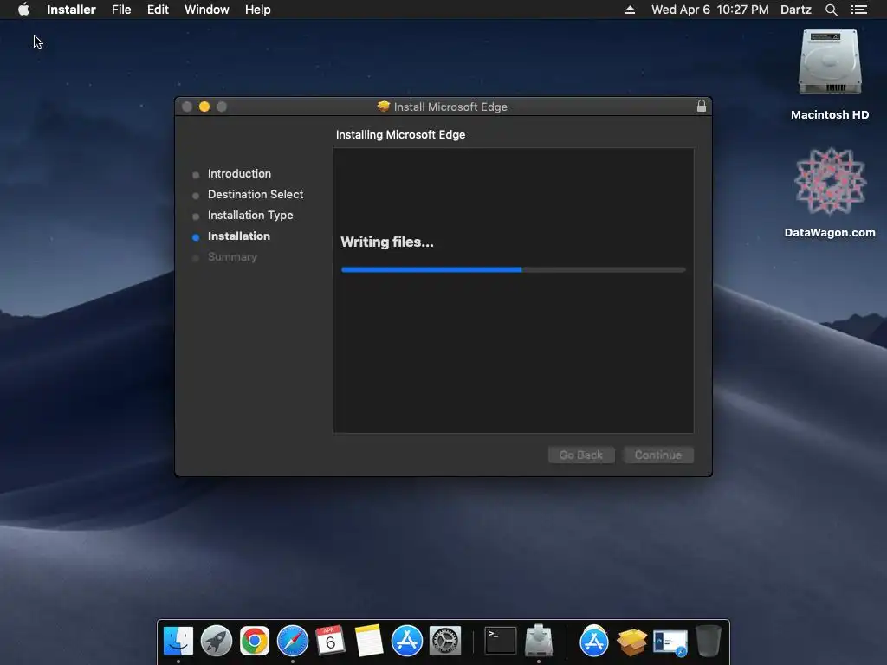Open the File menu
Screen dimensions: 887x665
click(x=121, y=10)
